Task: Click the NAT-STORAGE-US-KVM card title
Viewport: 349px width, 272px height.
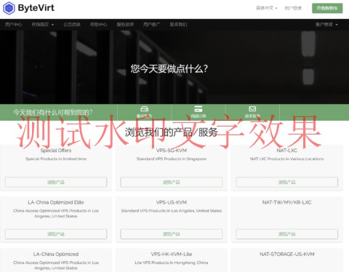Action: click(286, 255)
